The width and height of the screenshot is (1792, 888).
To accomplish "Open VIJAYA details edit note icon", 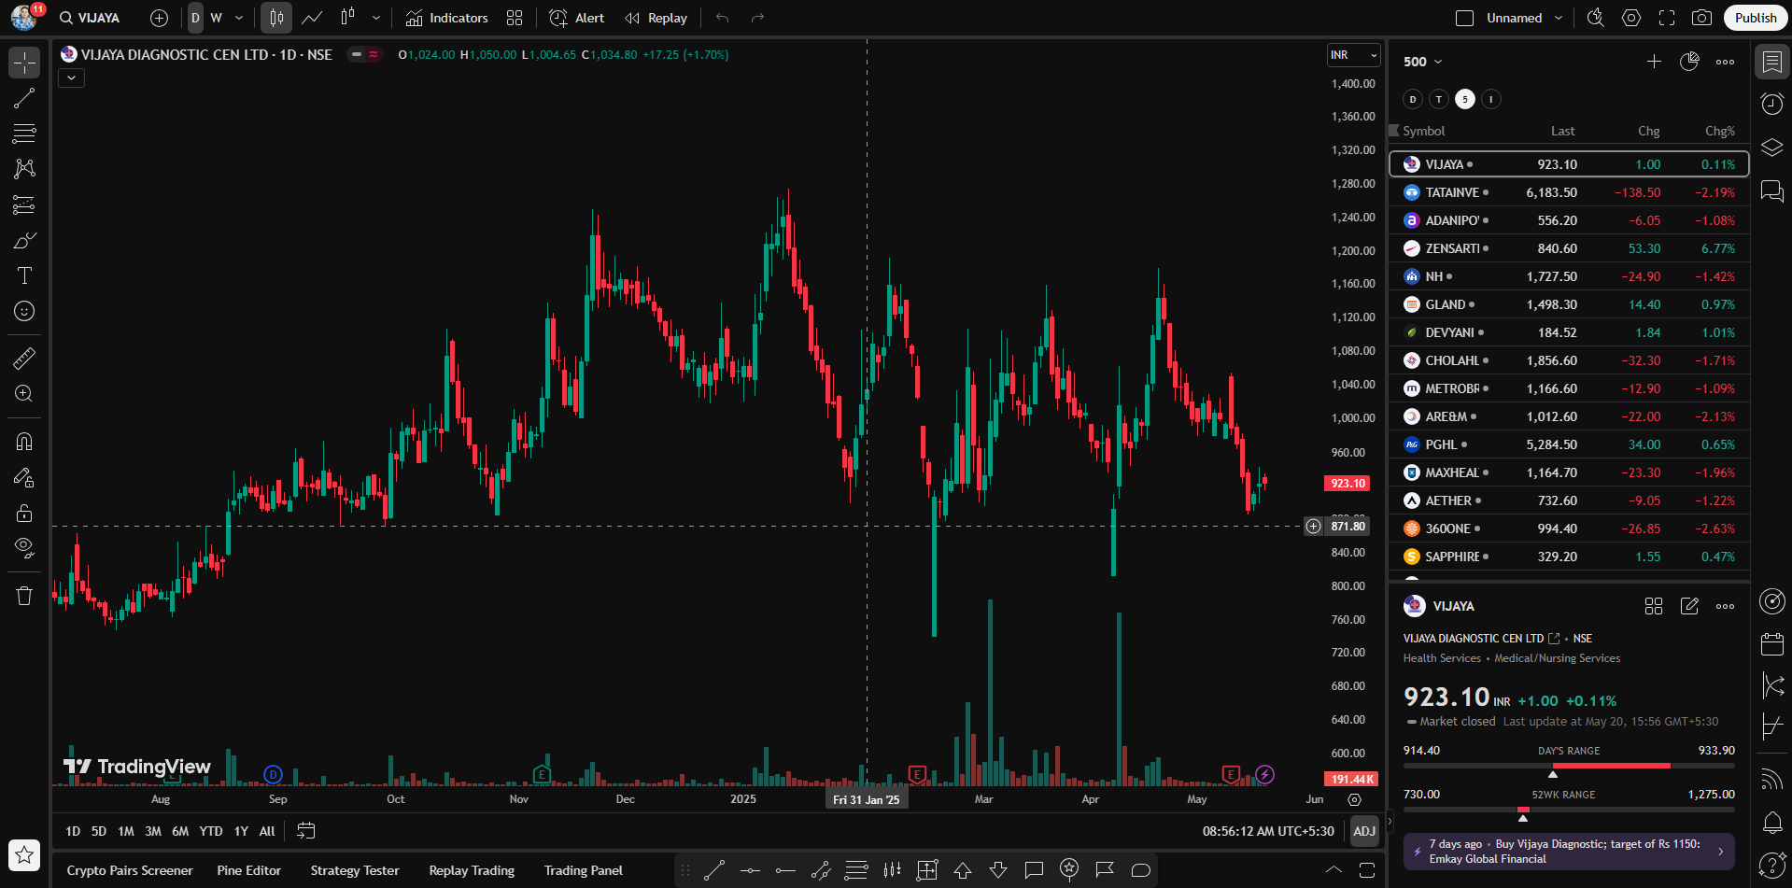I will click(x=1689, y=606).
